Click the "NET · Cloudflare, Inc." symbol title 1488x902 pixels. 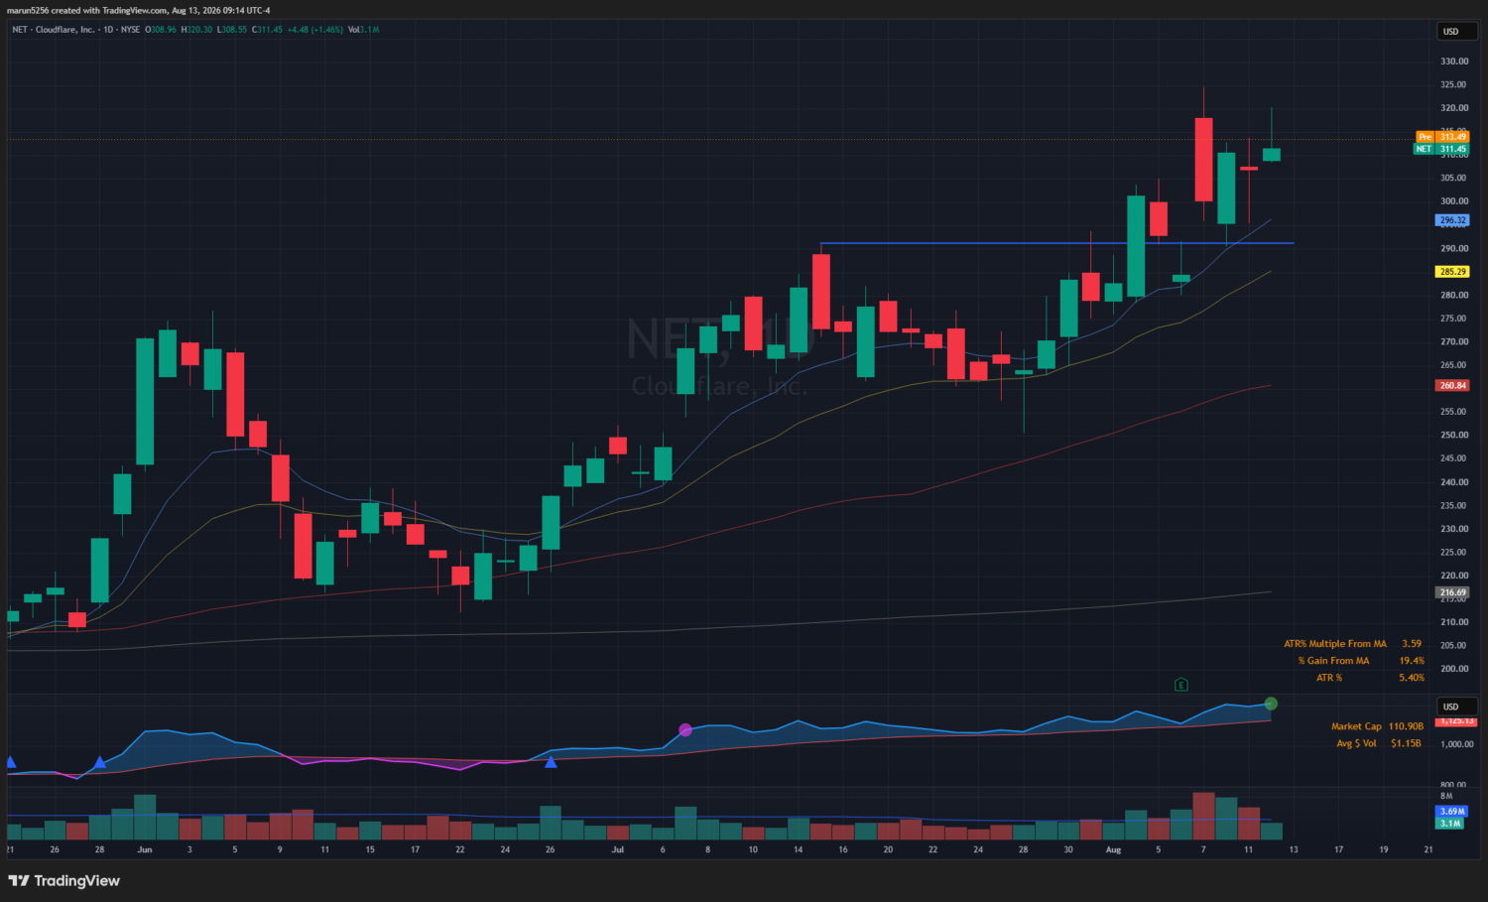pos(54,30)
